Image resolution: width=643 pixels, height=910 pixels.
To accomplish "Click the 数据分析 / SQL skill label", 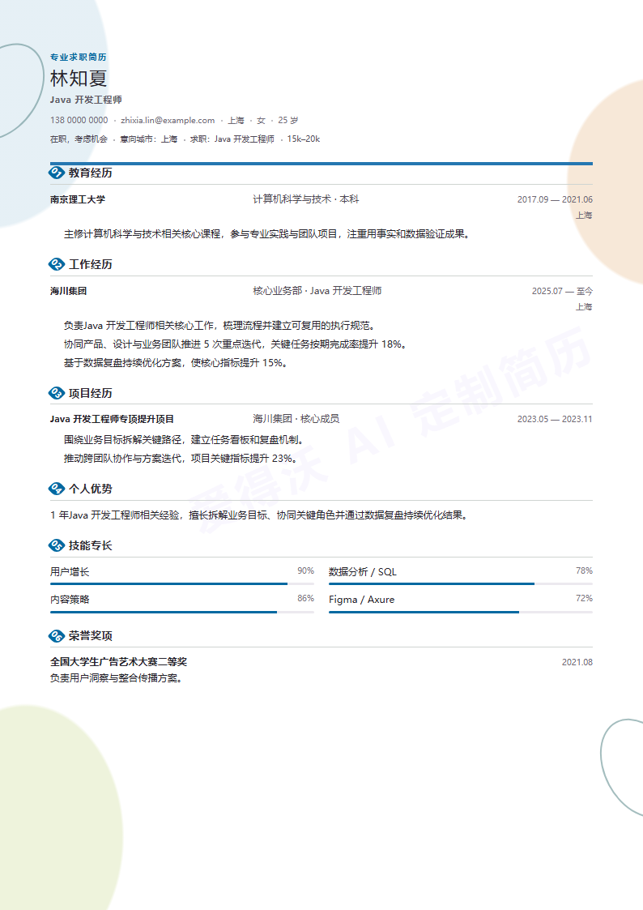I will coord(363,571).
